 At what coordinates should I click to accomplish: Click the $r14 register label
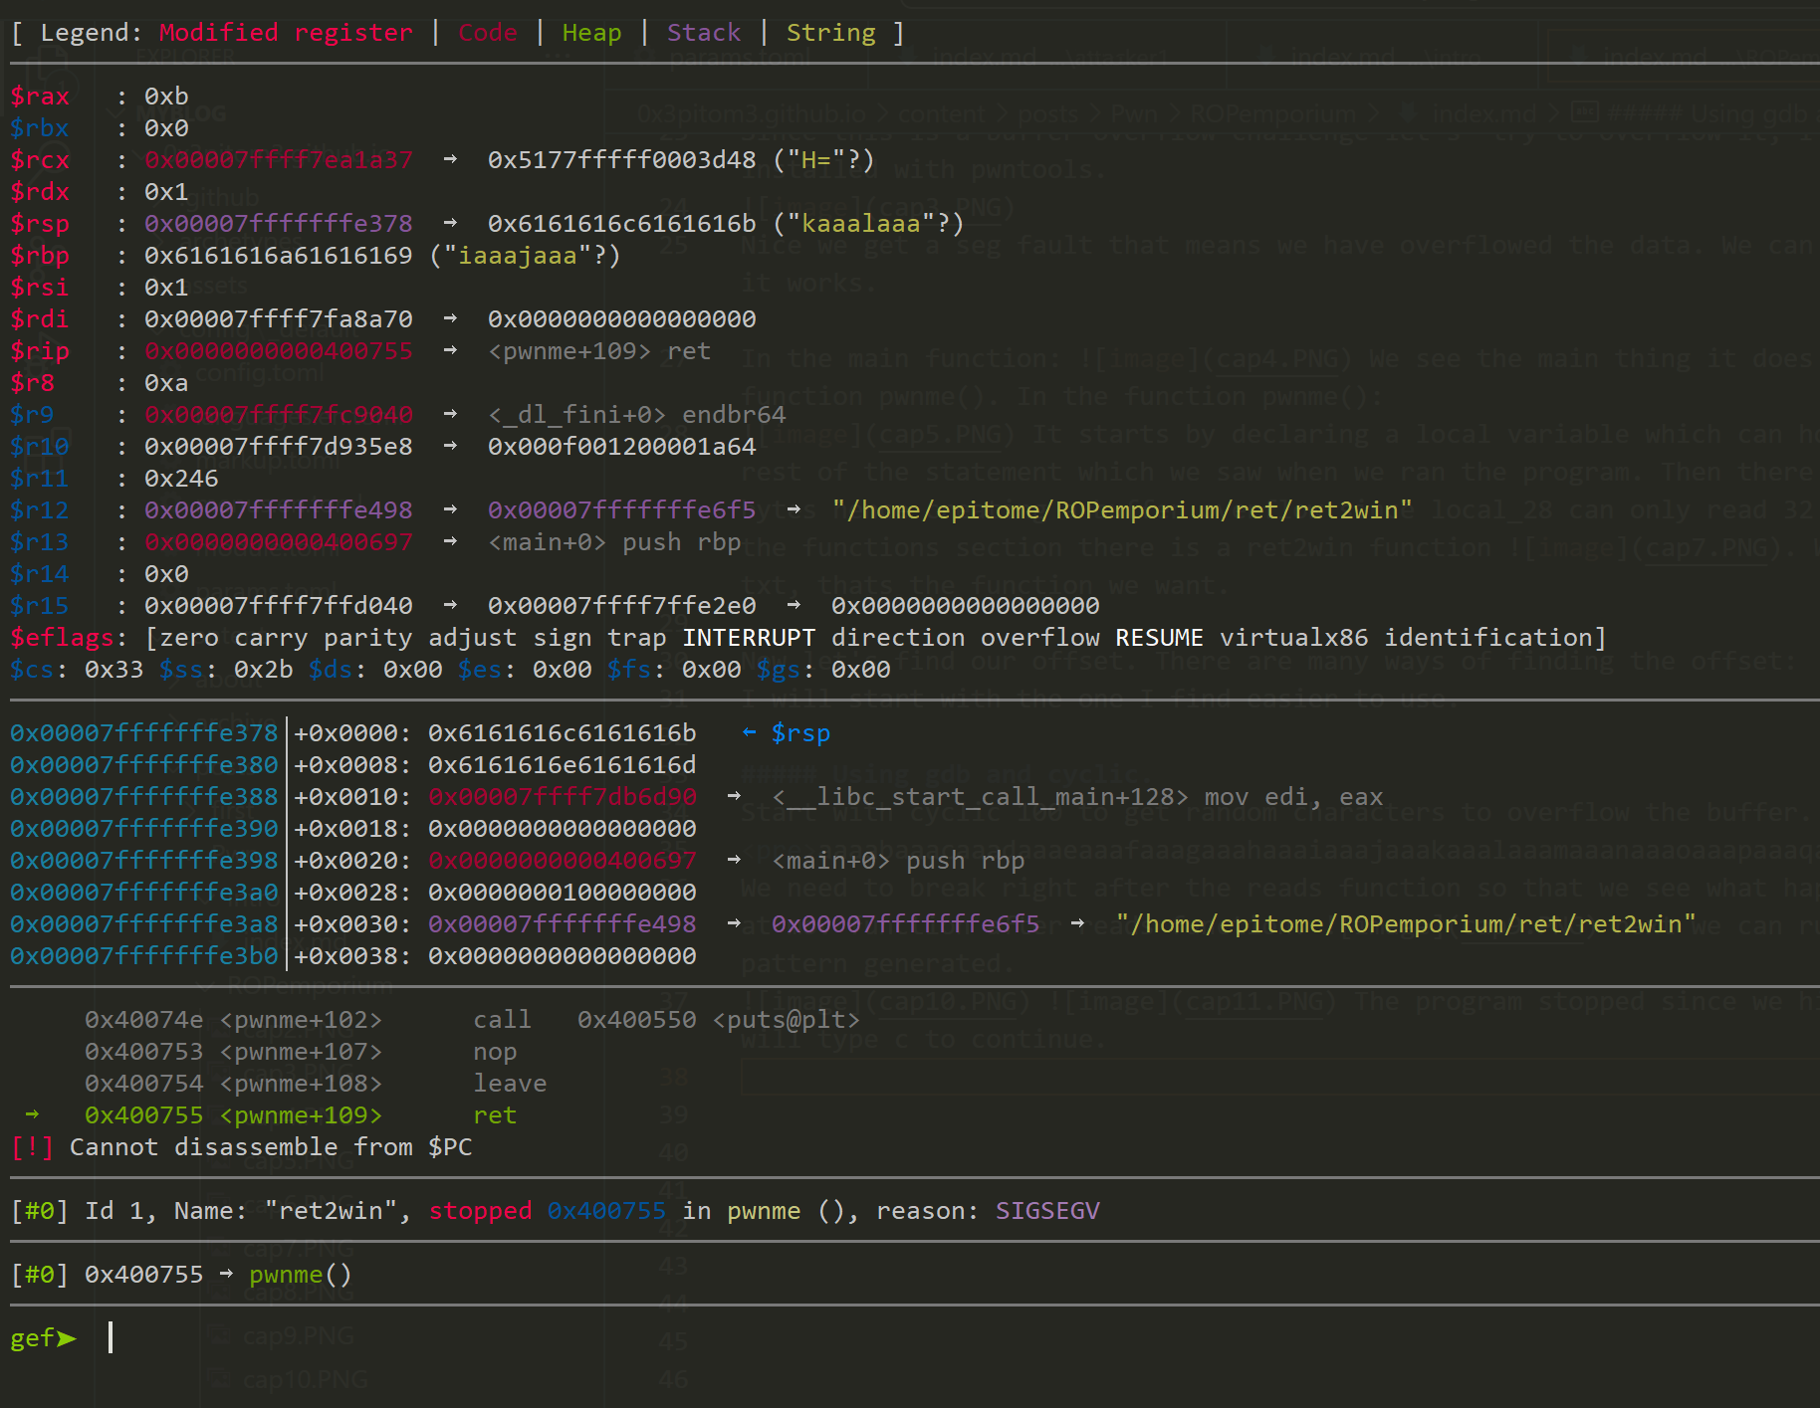[x=40, y=574]
